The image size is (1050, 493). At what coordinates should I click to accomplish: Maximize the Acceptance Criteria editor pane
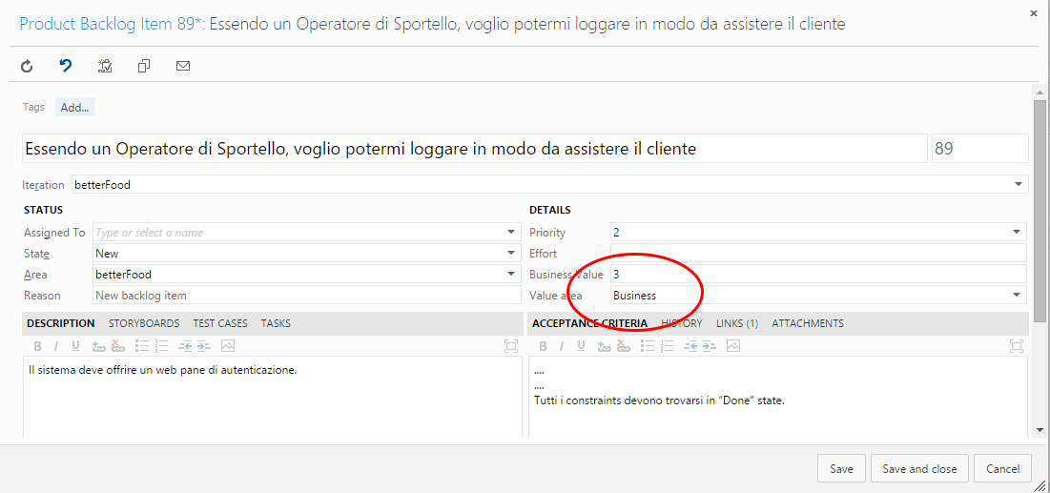1017,346
